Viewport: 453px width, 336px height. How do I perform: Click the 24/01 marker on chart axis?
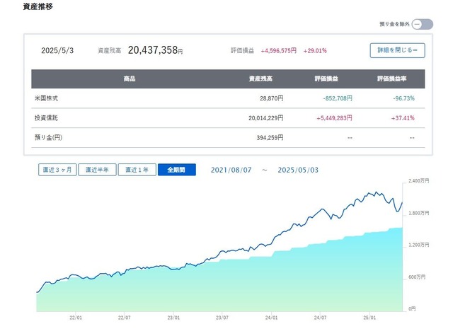point(271,318)
